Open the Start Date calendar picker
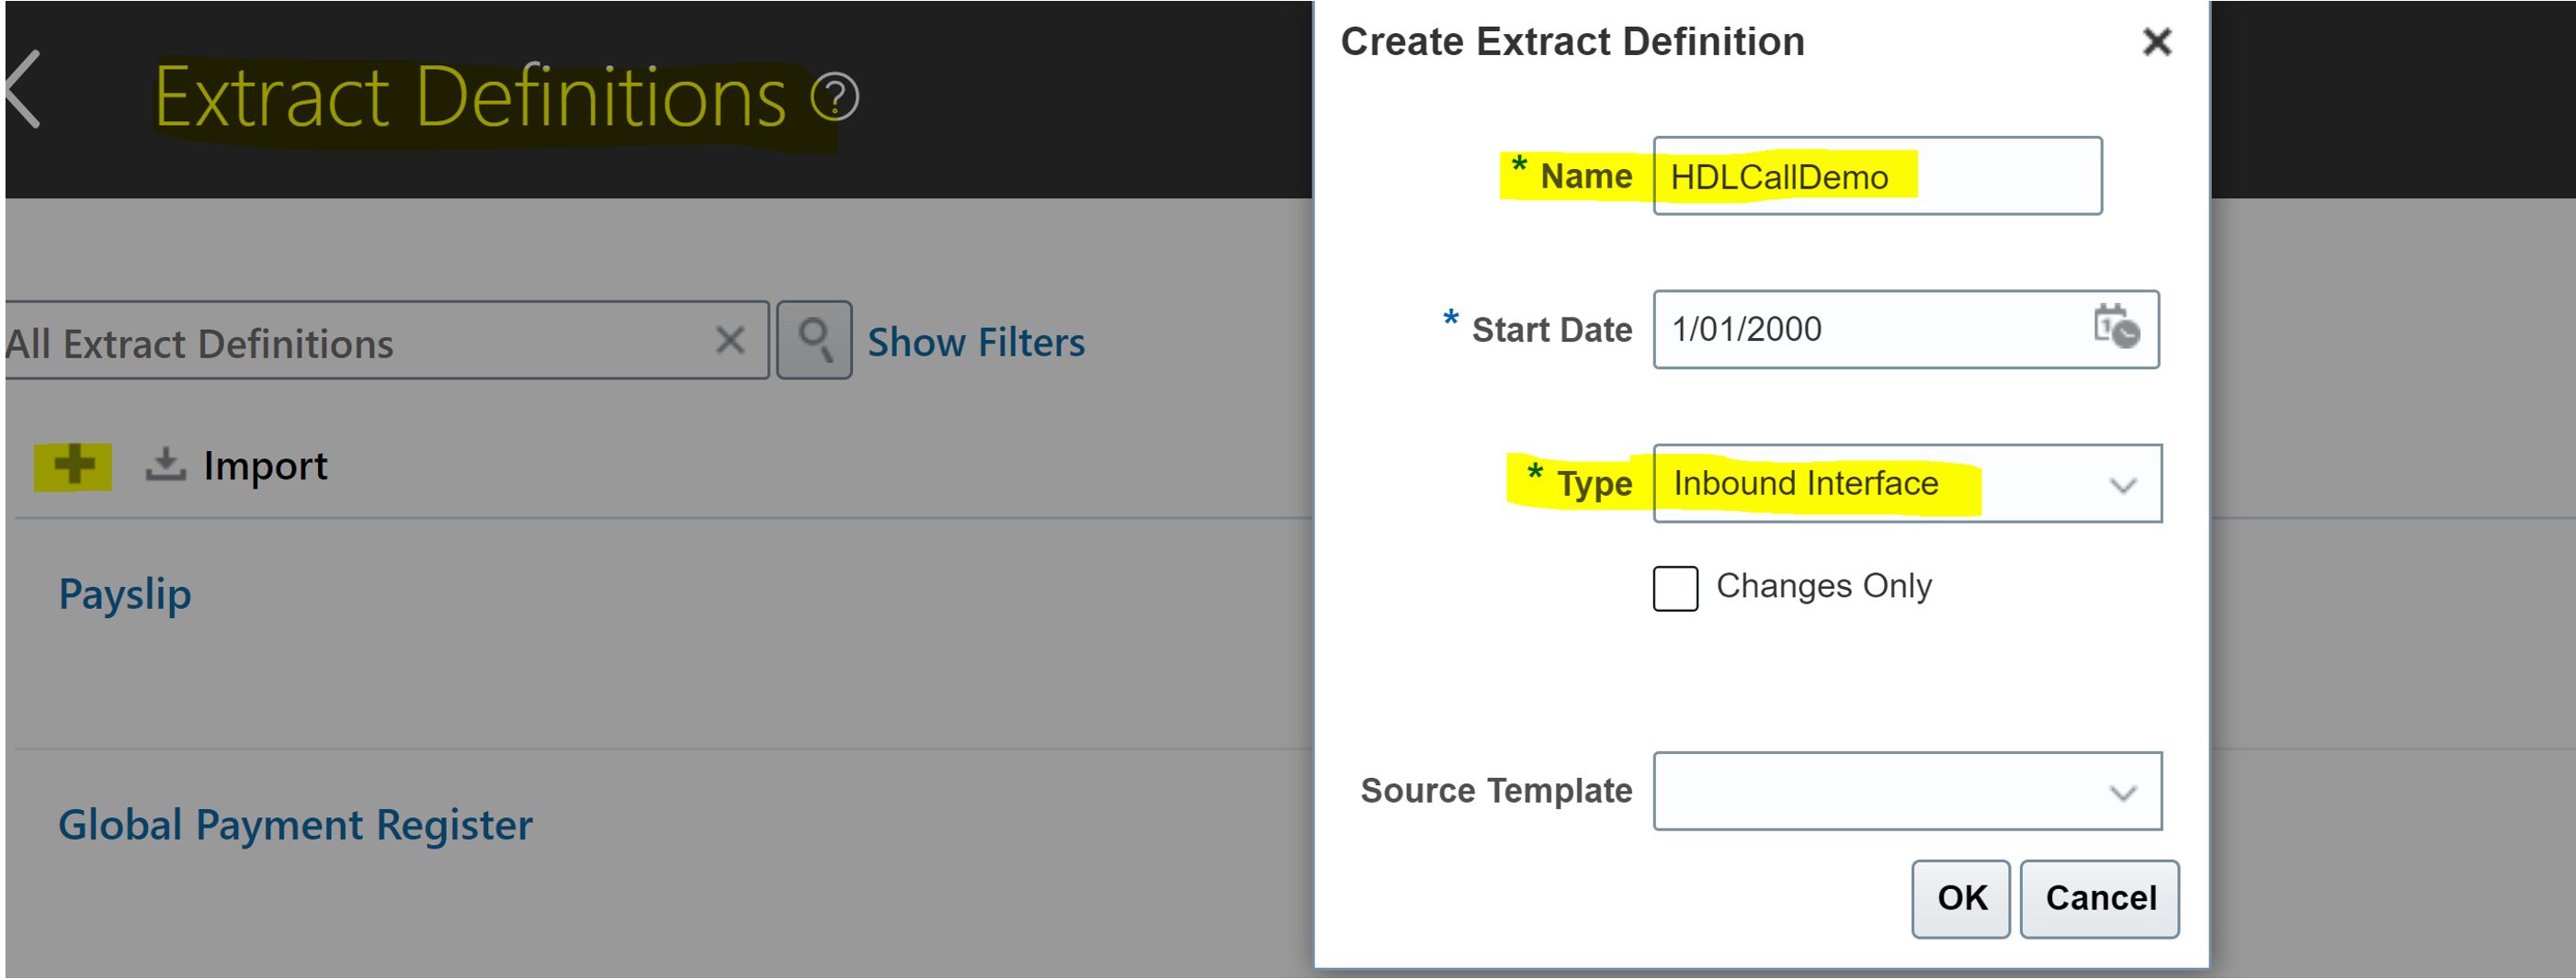Image resolution: width=2576 pixels, height=980 pixels. [x=2115, y=328]
